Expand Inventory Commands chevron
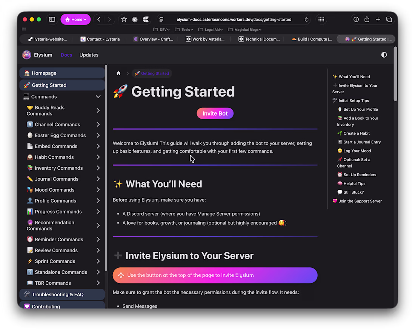Image resolution: width=415 pixels, height=331 pixels. pyautogui.click(x=98, y=168)
